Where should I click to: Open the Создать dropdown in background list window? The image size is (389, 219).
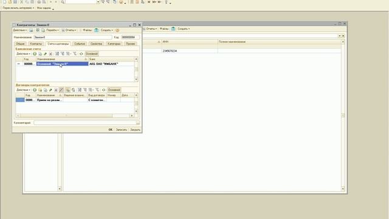coord(184,29)
